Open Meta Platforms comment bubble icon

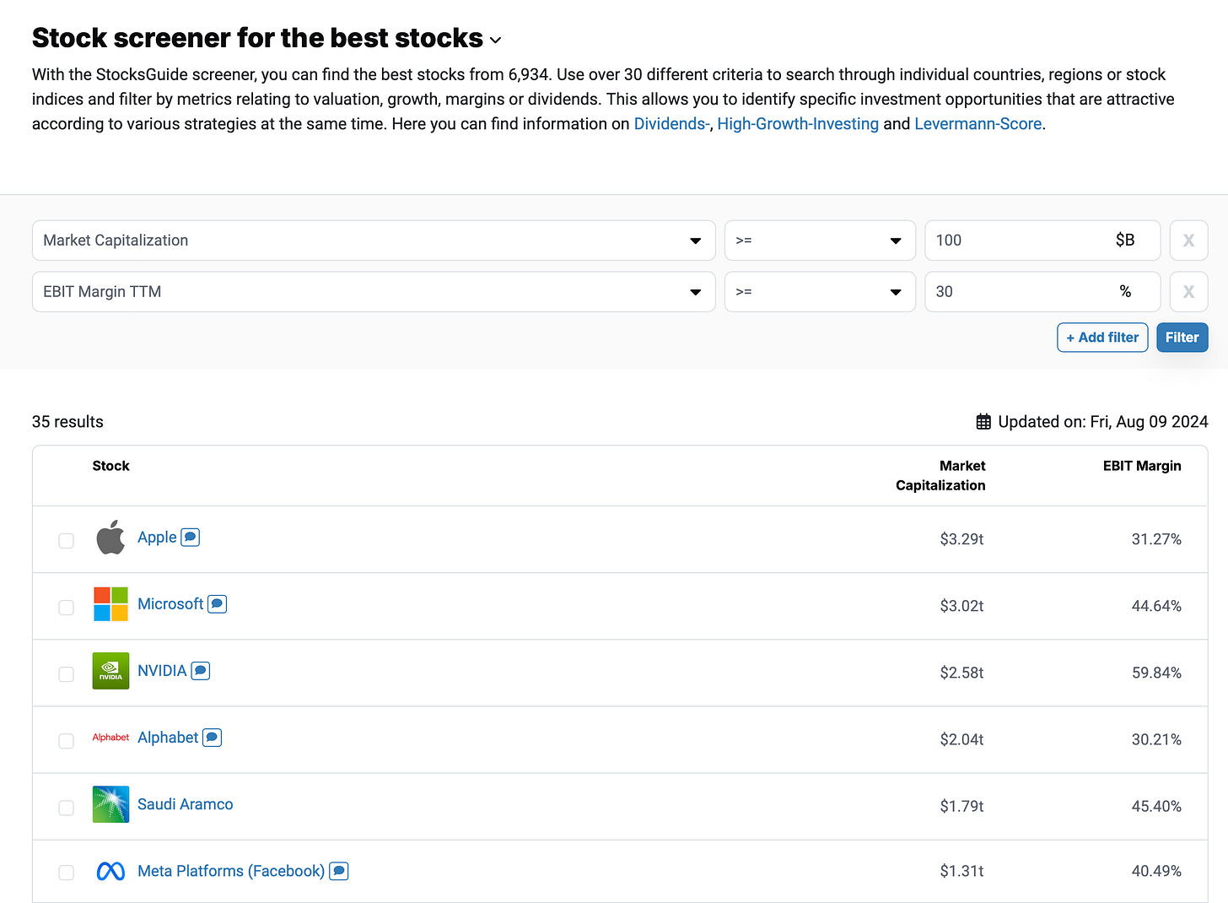338,871
